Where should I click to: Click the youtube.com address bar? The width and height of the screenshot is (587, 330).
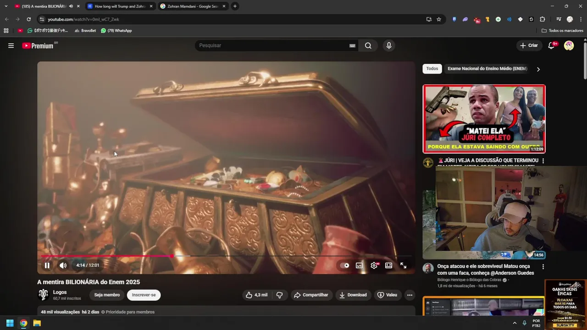(x=234, y=19)
